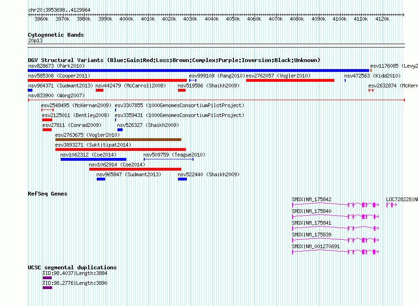Click the 20p13 cytogenetic band bar
418x306 pixels.
(x=216, y=46)
